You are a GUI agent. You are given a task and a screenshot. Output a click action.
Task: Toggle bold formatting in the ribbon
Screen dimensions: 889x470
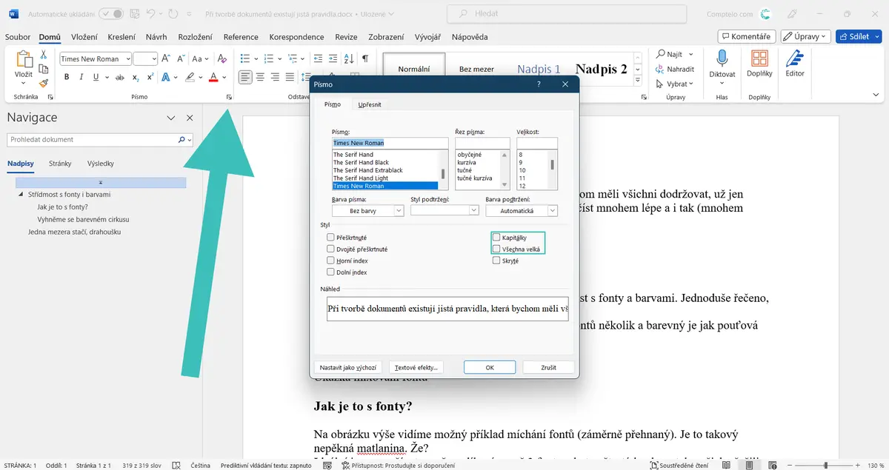[67, 77]
